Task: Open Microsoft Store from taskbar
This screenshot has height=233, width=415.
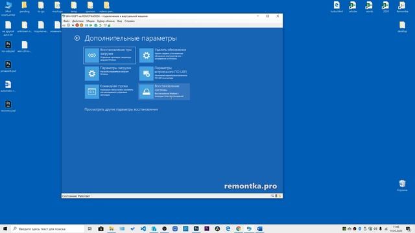Action: click(x=101, y=228)
